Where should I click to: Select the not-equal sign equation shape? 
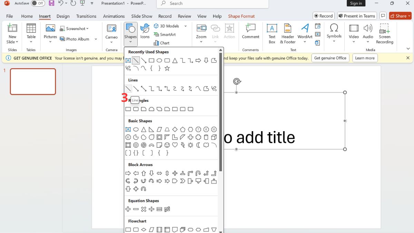point(167,209)
